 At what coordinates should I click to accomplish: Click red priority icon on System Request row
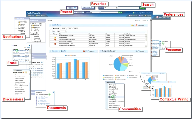pyautogui.click(x=55, y=40)
